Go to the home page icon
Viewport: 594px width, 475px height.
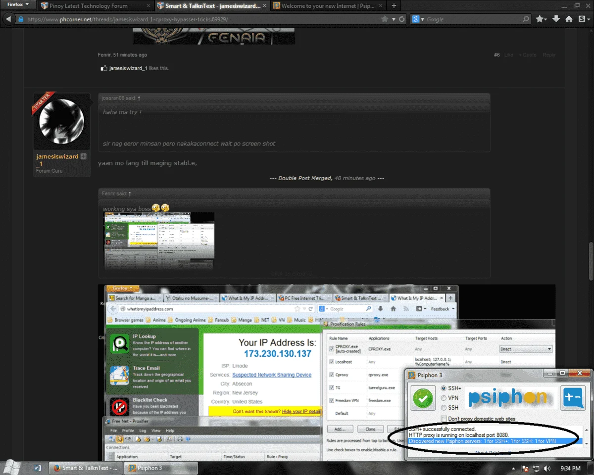[569, 19]
